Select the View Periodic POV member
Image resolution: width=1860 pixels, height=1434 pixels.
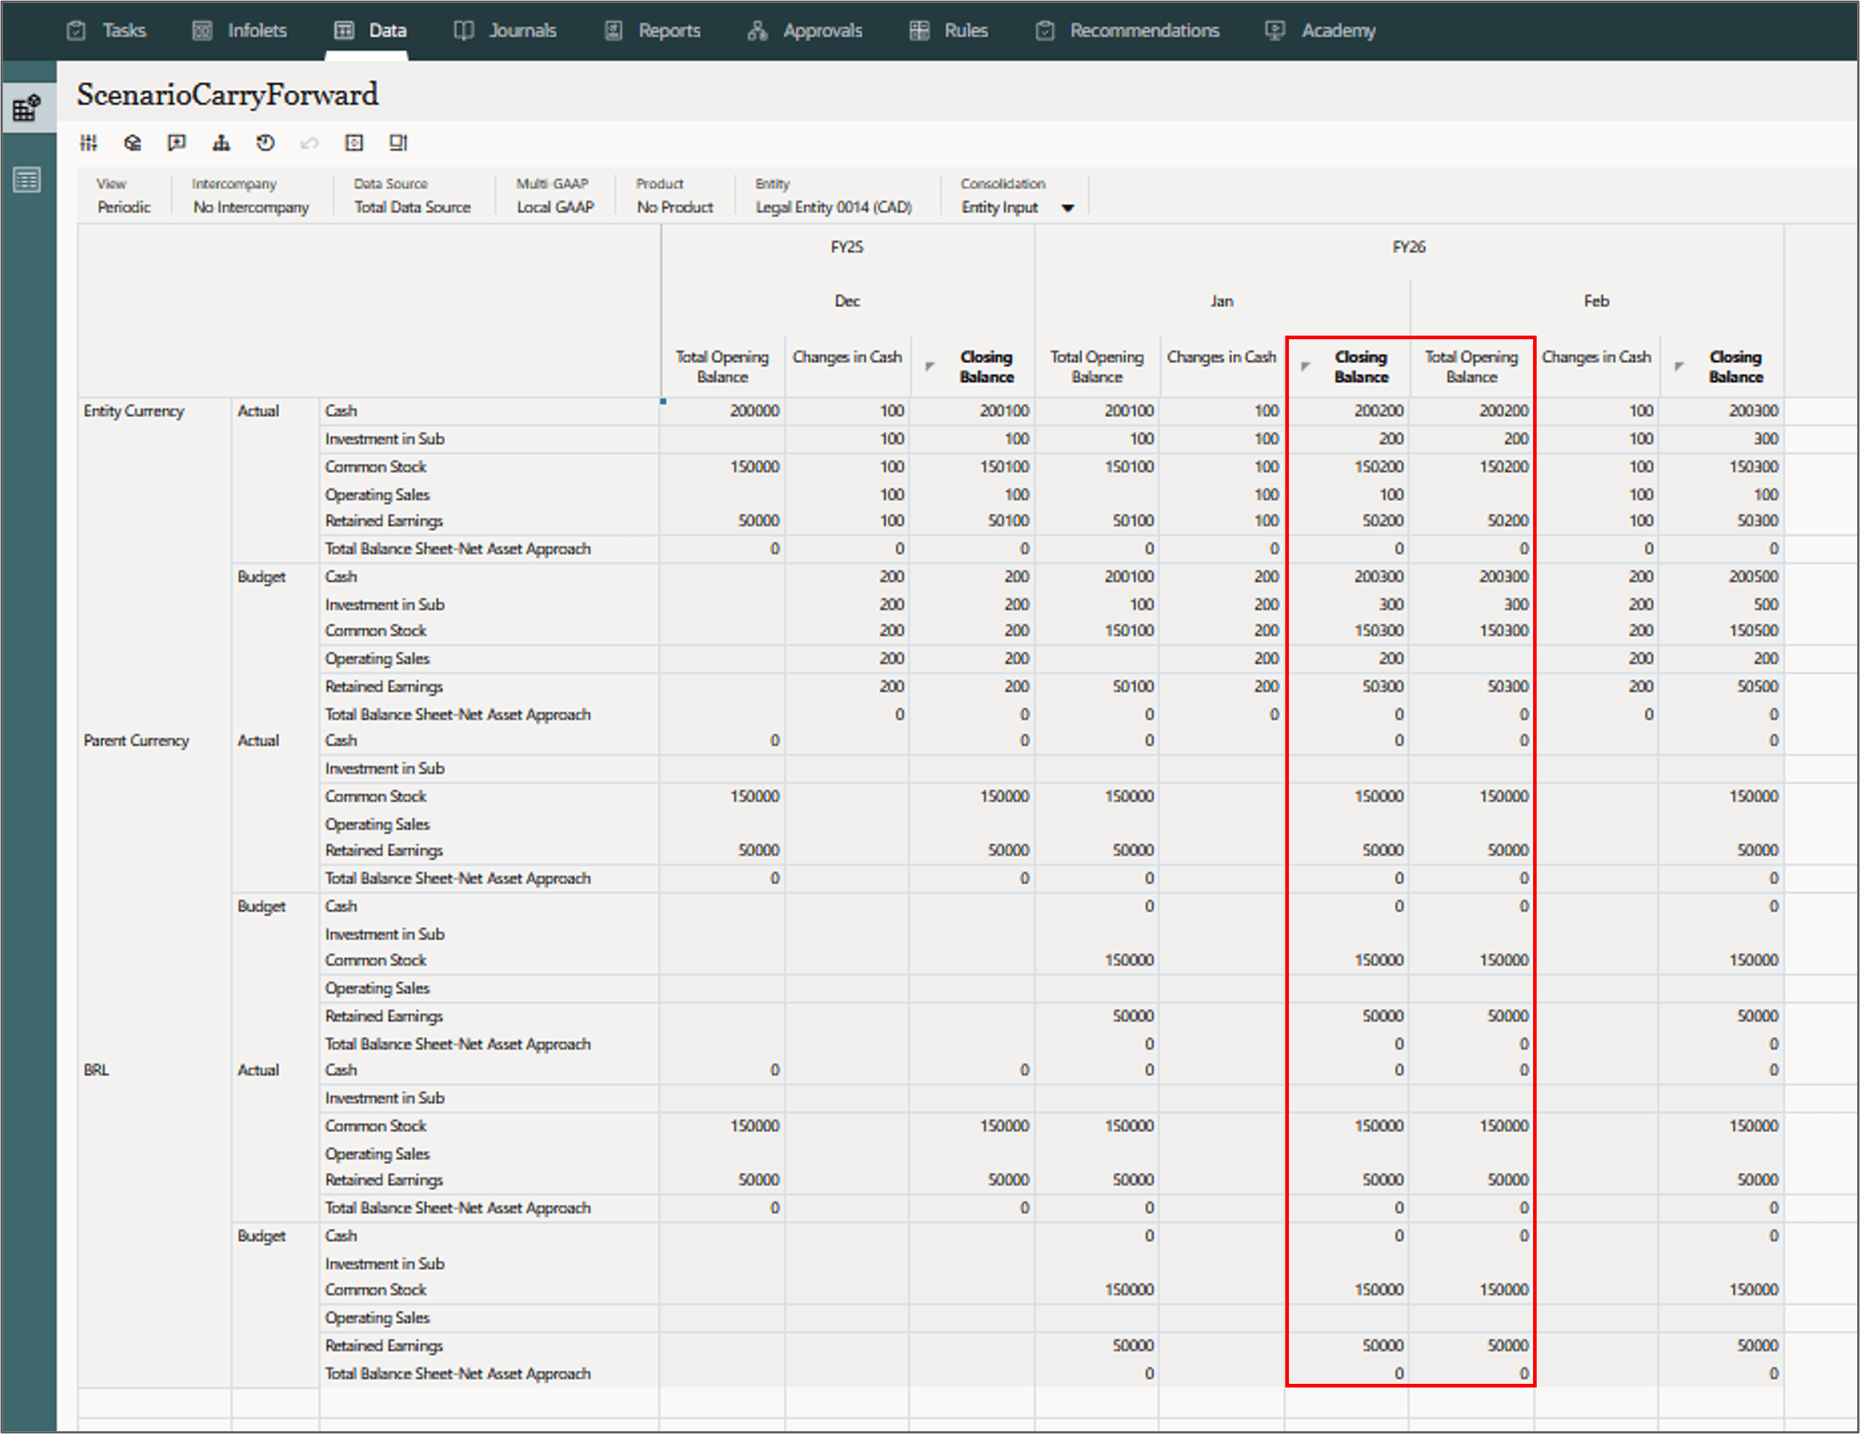(124, 207)
